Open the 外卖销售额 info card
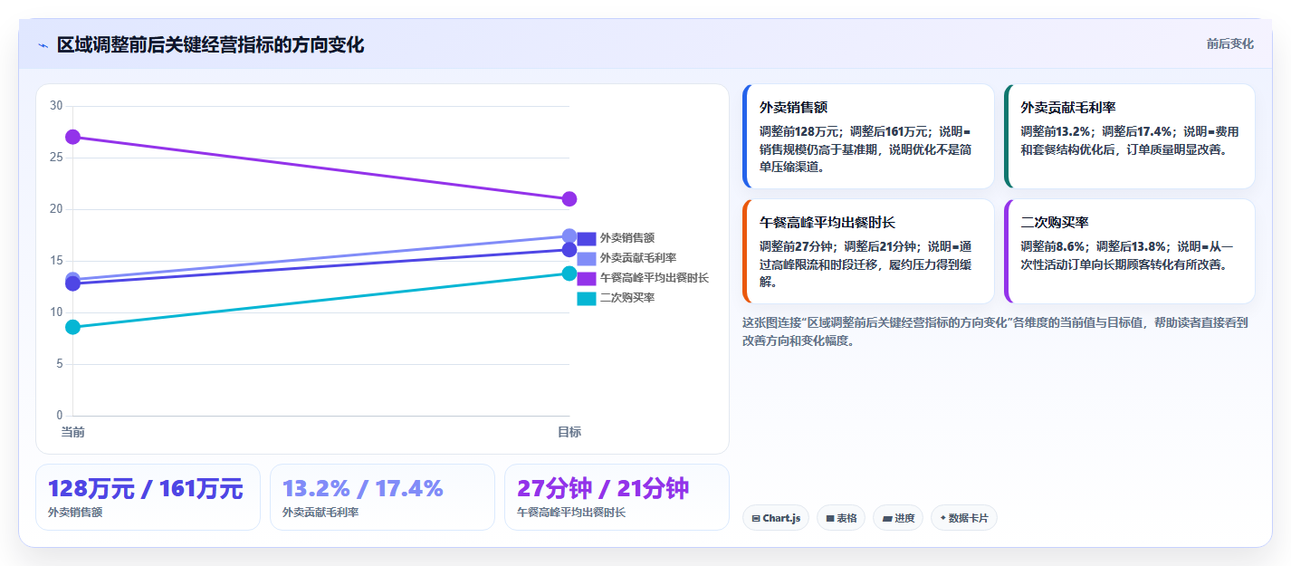1291x566 pixels. pyautogui.click(x=868, y=137)
